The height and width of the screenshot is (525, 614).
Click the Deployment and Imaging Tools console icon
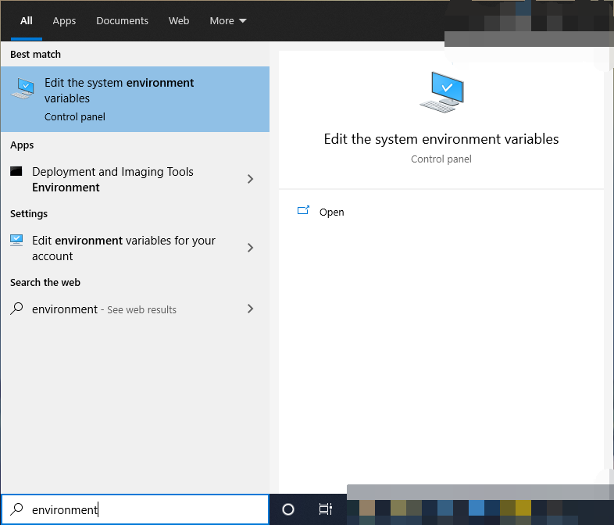click(16, 172)
